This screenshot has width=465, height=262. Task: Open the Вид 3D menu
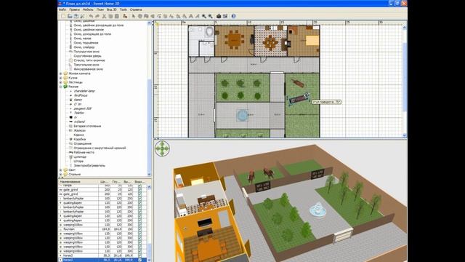pyautogui.click(x=111, y=9)
